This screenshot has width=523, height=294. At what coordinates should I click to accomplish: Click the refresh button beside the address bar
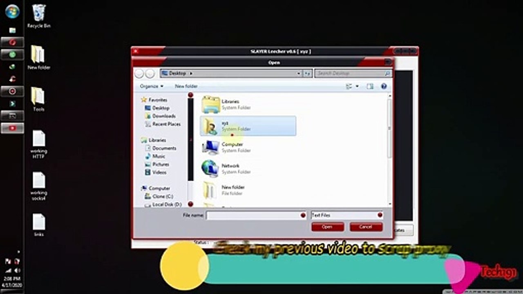[x=308, y=73]
